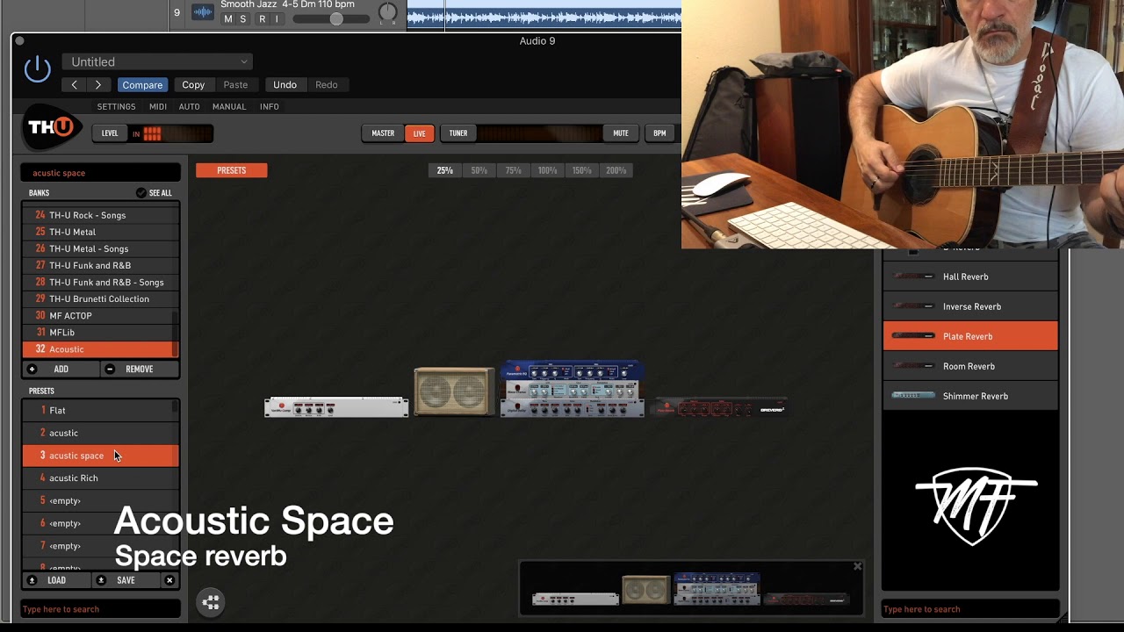Click the Hall Reverb device icon
1124x632 pixels.
913,276
